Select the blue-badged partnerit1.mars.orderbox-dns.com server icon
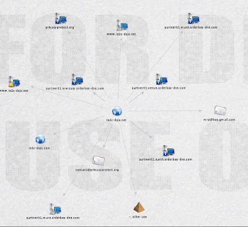248x227 pixels. (193, 19)
